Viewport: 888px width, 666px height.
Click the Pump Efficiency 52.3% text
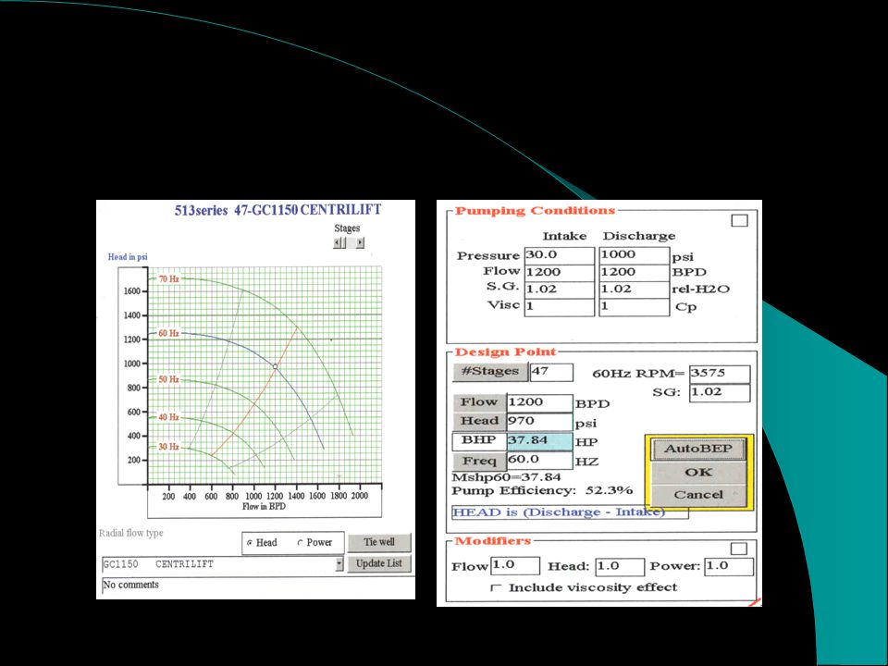[x=542, y=491]
